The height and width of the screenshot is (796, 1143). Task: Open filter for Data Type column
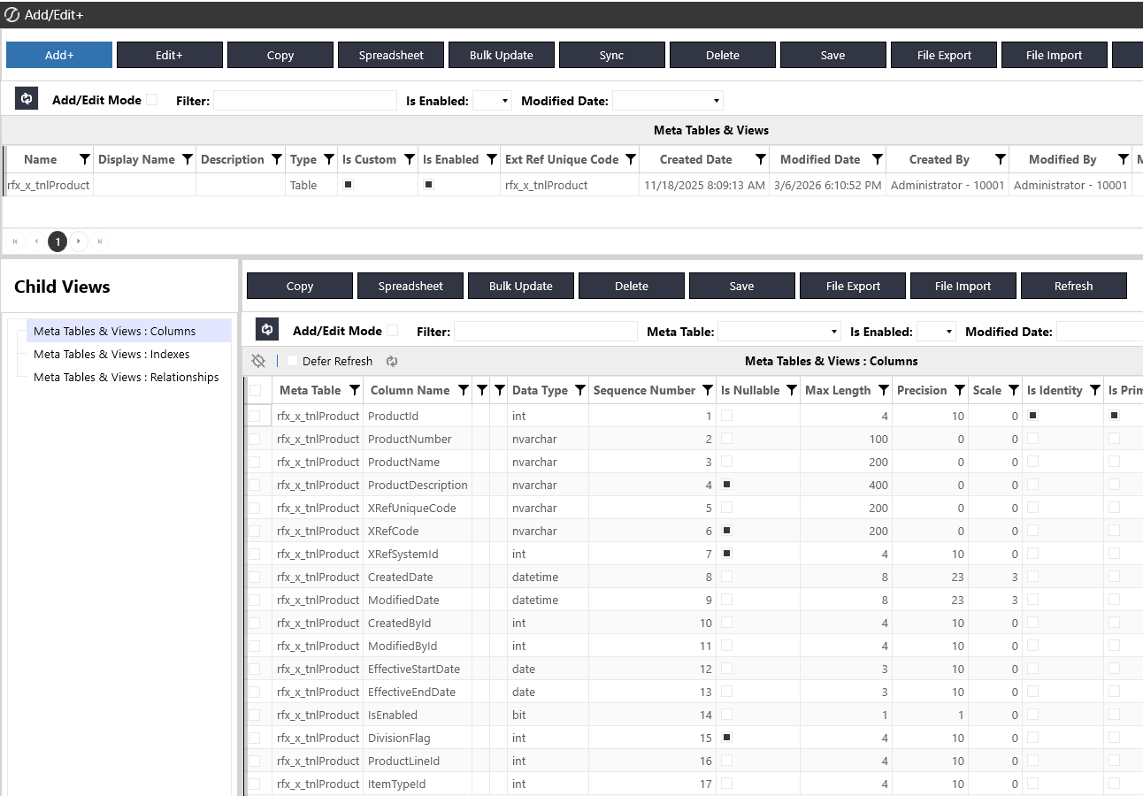pyautogui.click(x=579, y=391)
